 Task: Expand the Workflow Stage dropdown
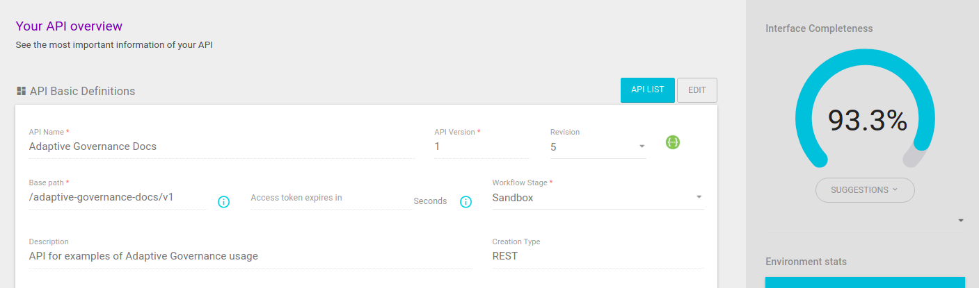pyautogui.click(x=699, y=197)
